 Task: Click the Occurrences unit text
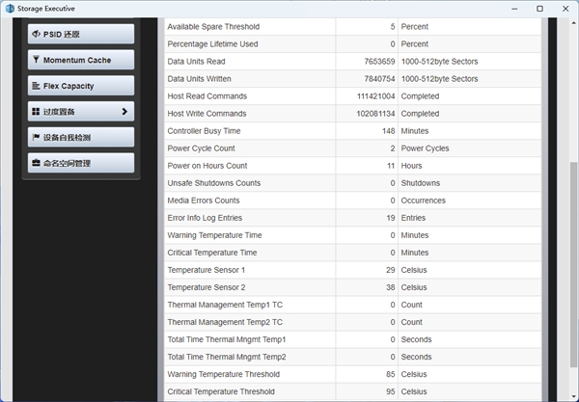click(424, 201)
